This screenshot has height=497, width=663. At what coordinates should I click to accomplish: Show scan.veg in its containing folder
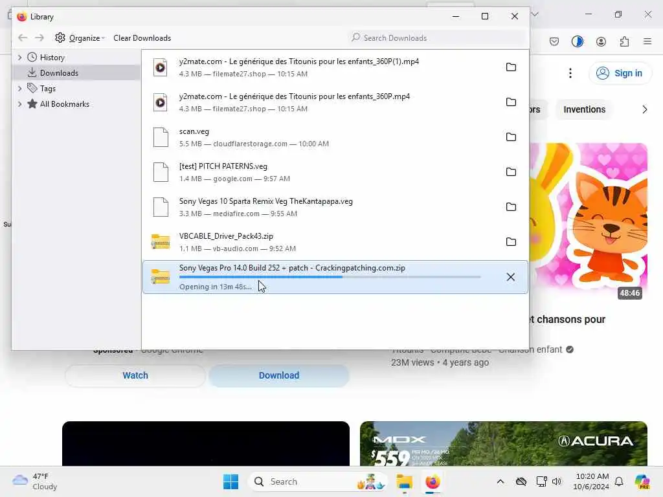pyautogui.click(x=511, y=137)
